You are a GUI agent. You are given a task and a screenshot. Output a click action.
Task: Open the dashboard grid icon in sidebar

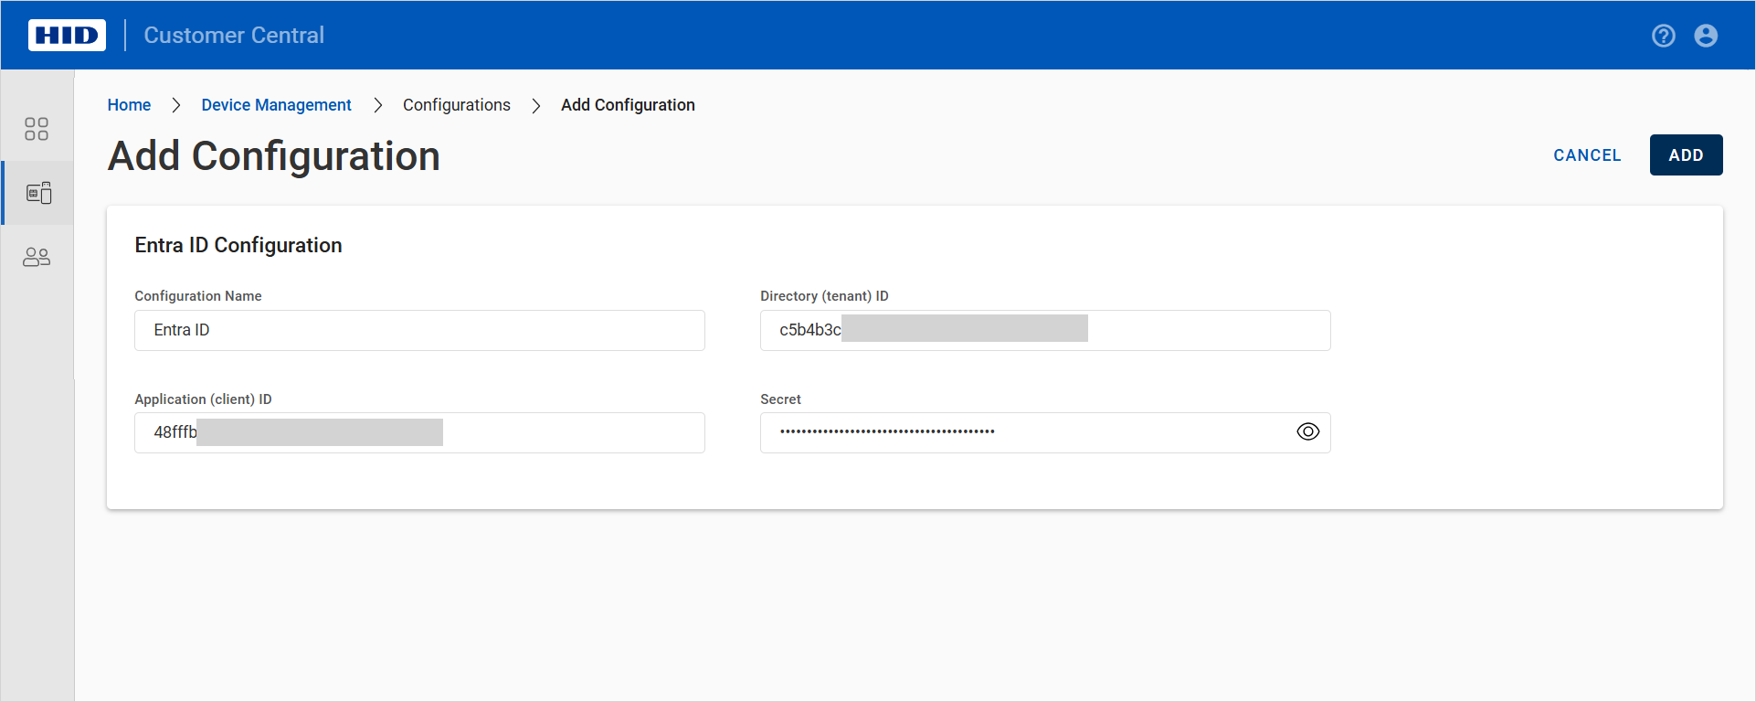click(37, 129)
